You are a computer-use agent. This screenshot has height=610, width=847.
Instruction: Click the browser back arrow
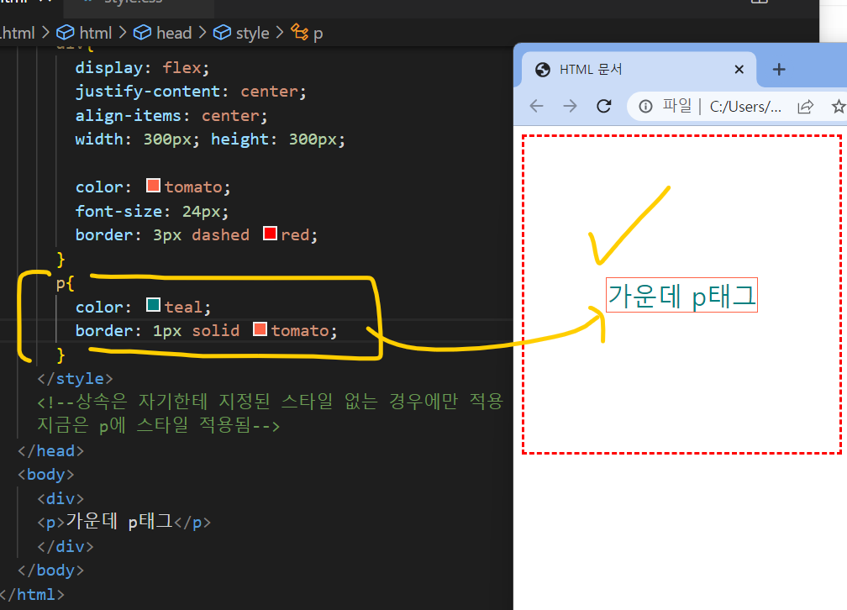(x=536, y=106)
